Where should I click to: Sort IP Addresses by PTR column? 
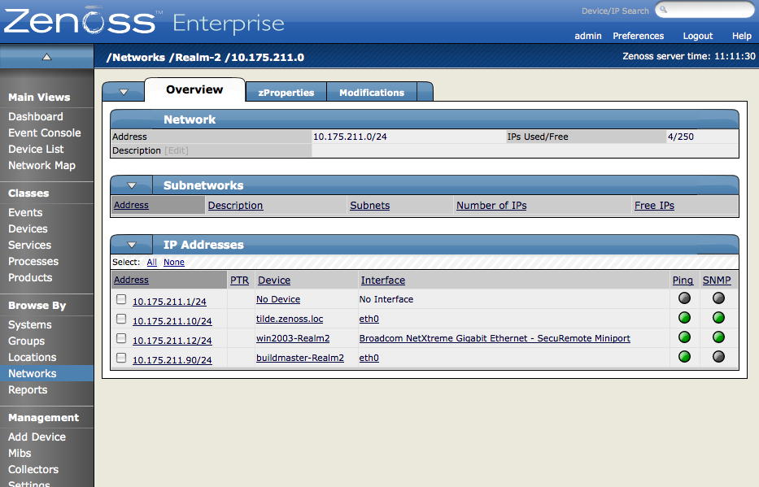239,280
